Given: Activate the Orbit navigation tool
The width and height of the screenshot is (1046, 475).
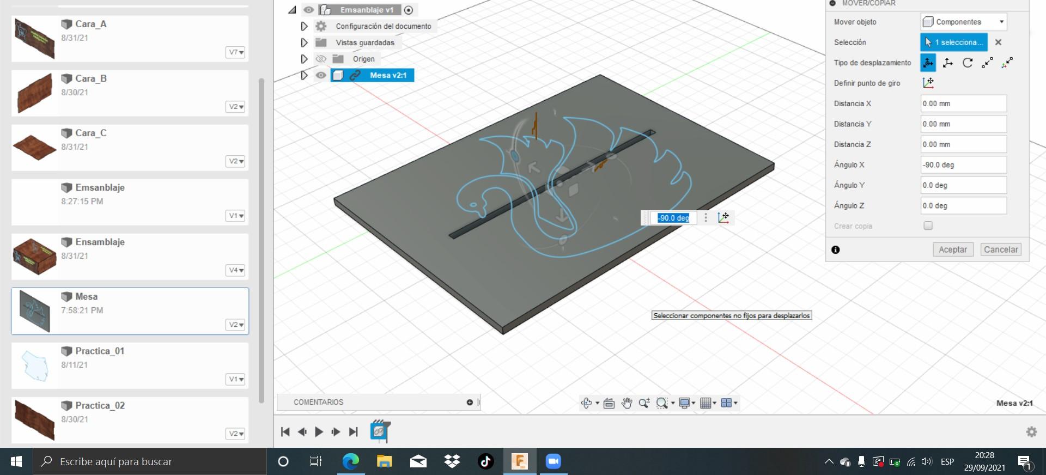Looking at the screenshot, I should pyautogui.click(x=587, y=403).
